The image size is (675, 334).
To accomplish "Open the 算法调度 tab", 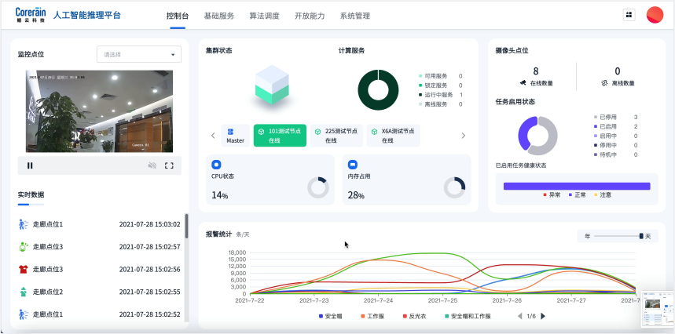I will click(263, 15).
